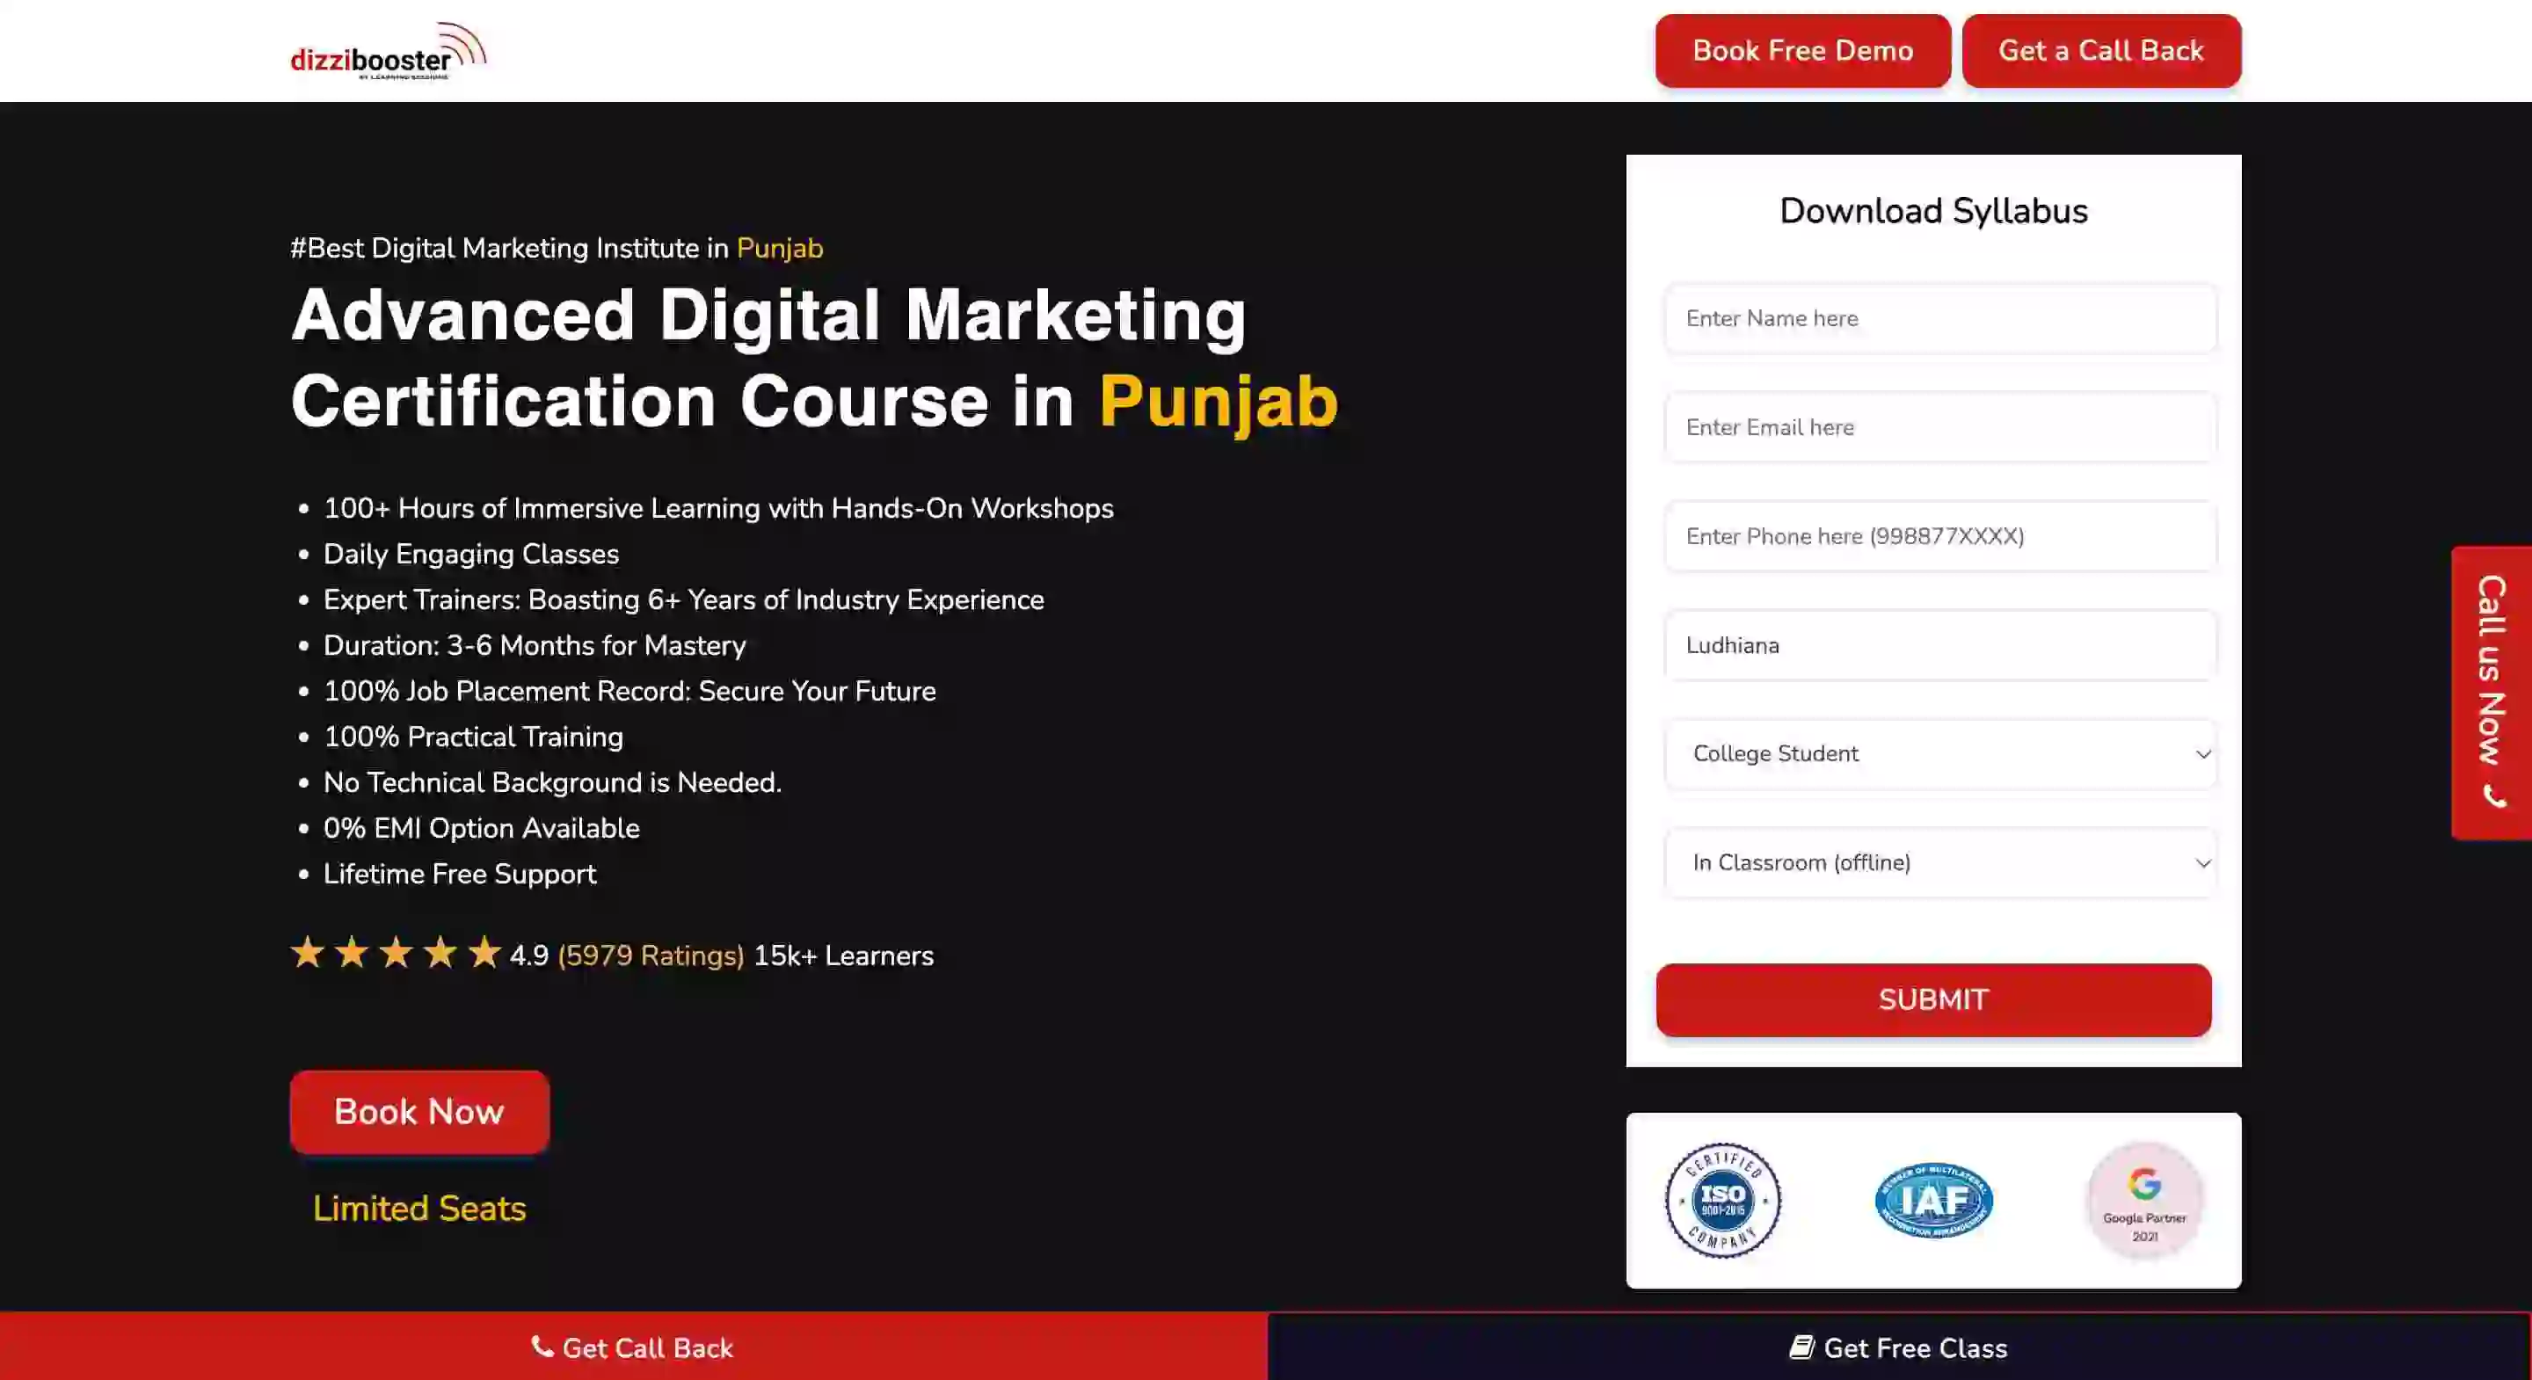Screen dimensions: 2532x1380
Task: Click the book icon beside Get Free Class
Action: coord(1801,1347)
